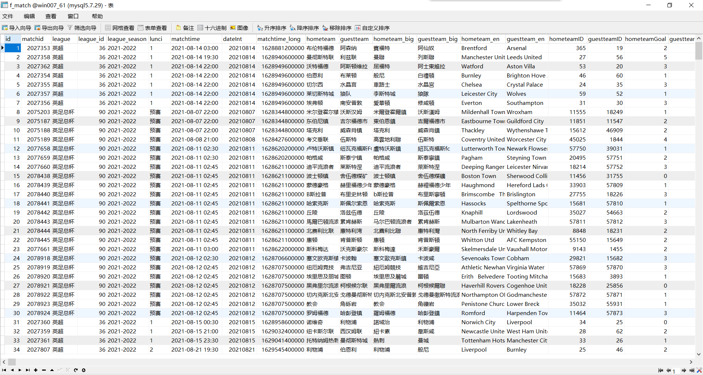Select the 'Norwich City' cell
Image resolution: width=703 pixels, height=375 pixels.
[x=483, y=322]
